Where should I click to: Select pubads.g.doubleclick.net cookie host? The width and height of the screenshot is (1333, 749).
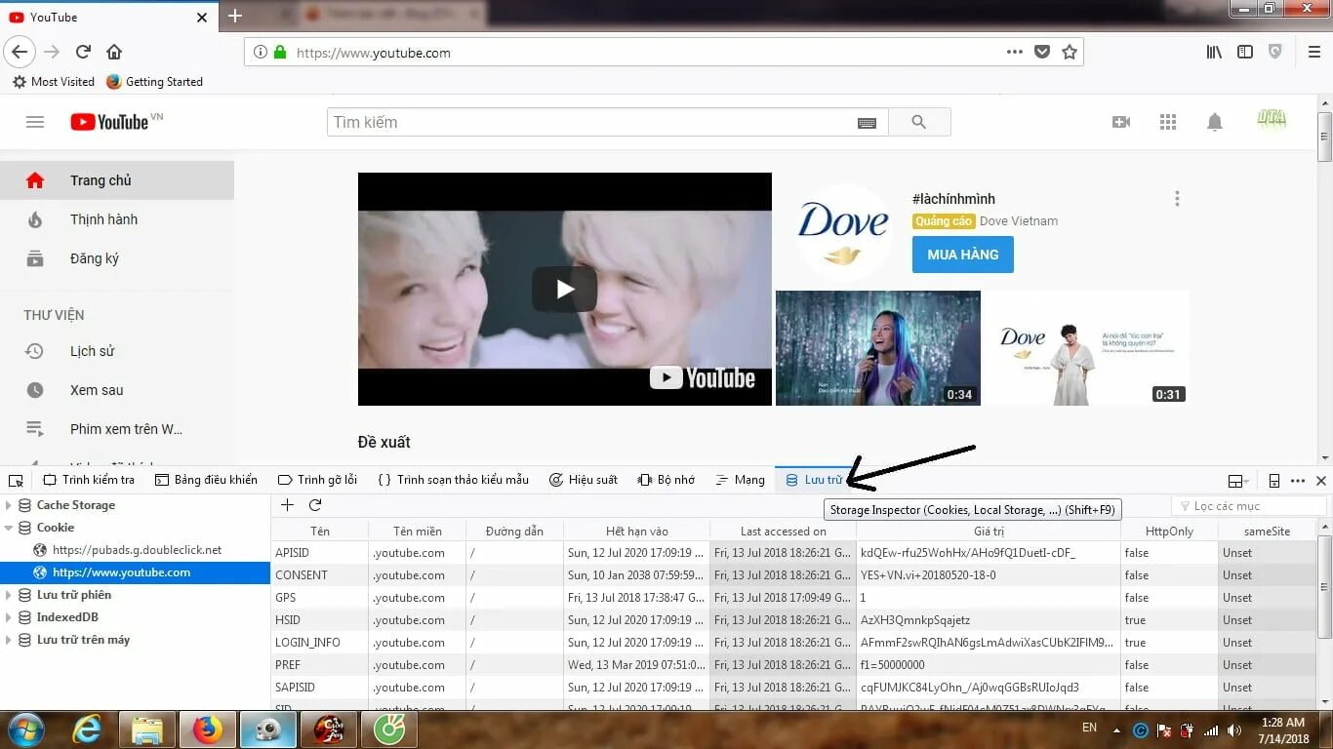point(137,550)
